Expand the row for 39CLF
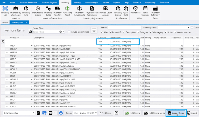Screen dimensions: 199x117 tap(7, 66)
